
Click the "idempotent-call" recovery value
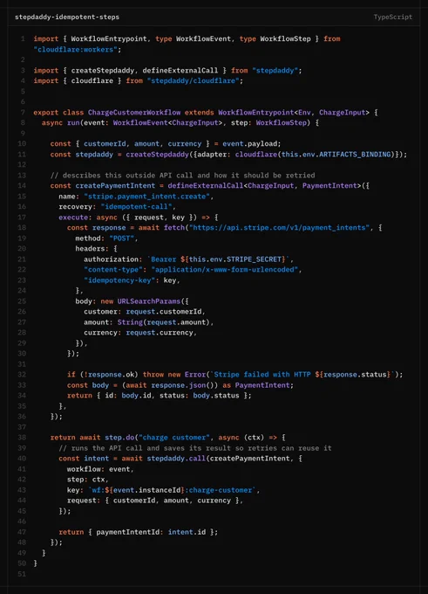[x=136, y=207]
